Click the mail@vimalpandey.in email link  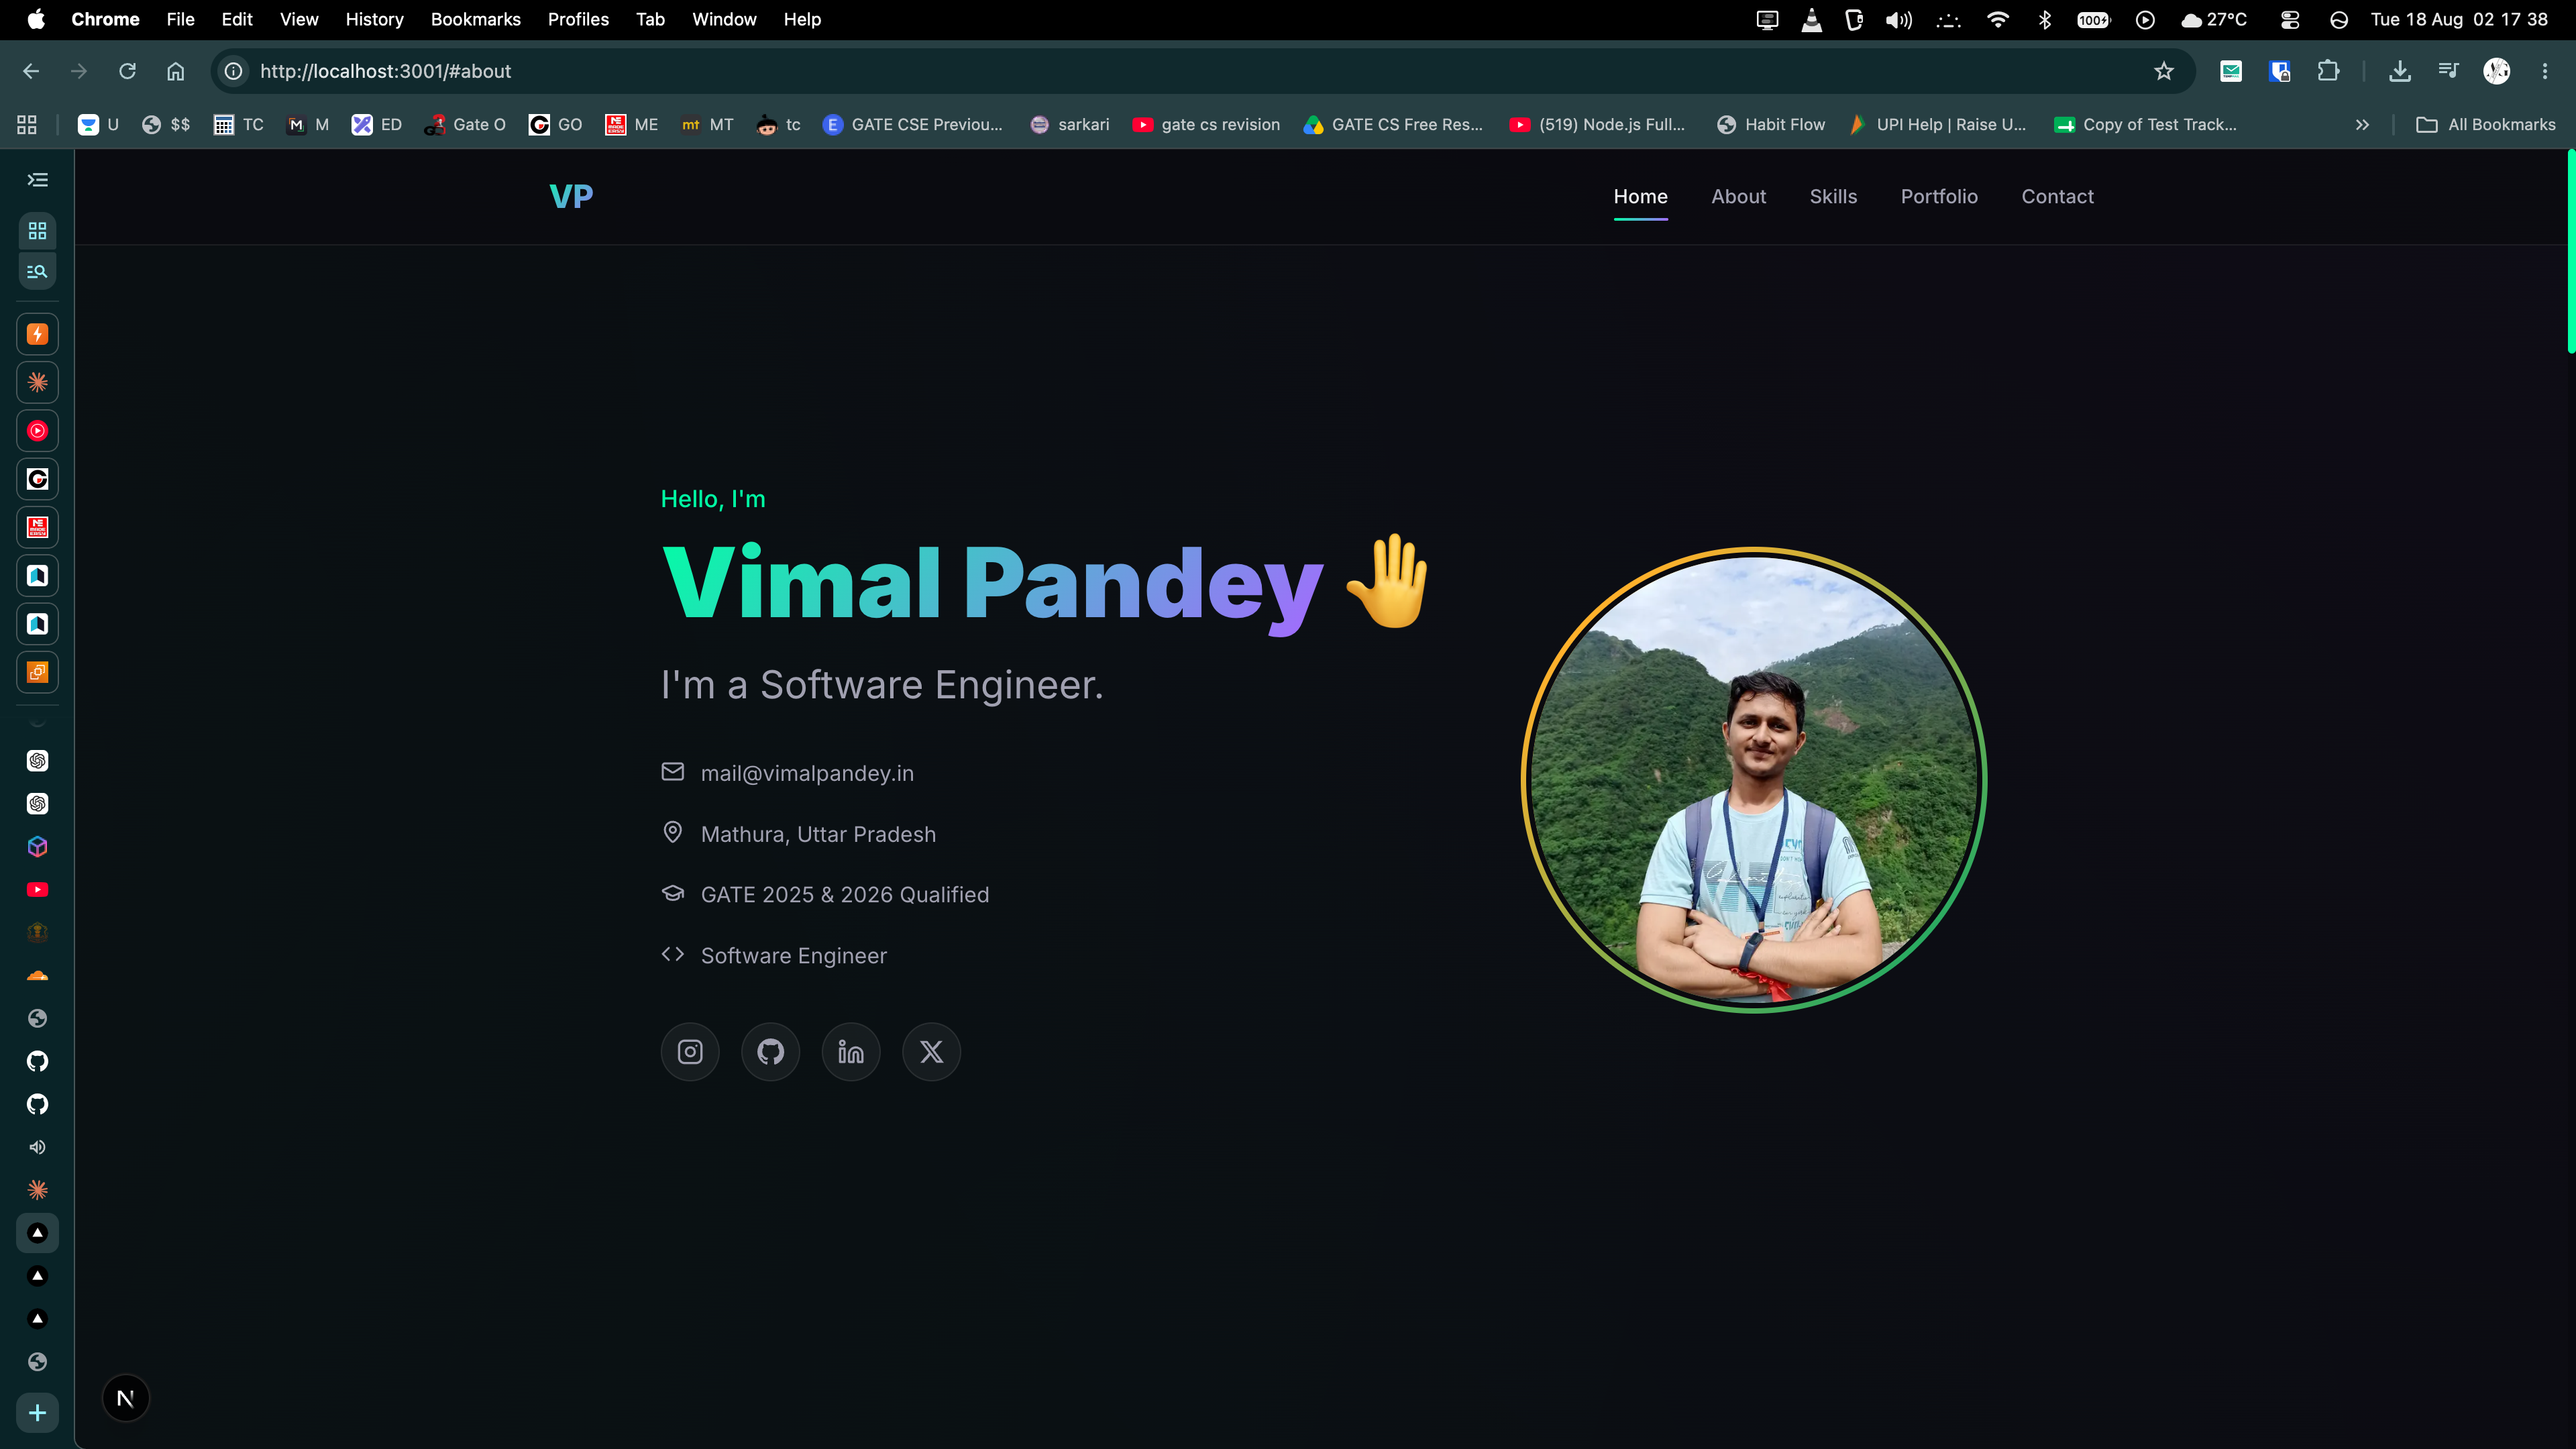807,774
